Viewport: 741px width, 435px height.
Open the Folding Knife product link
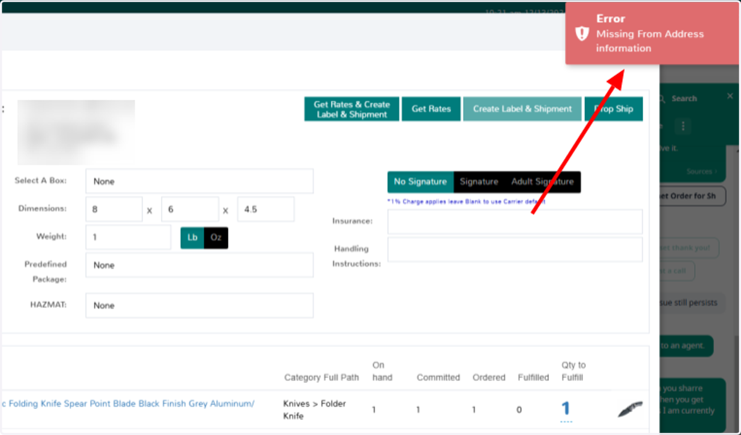(127, 404)
